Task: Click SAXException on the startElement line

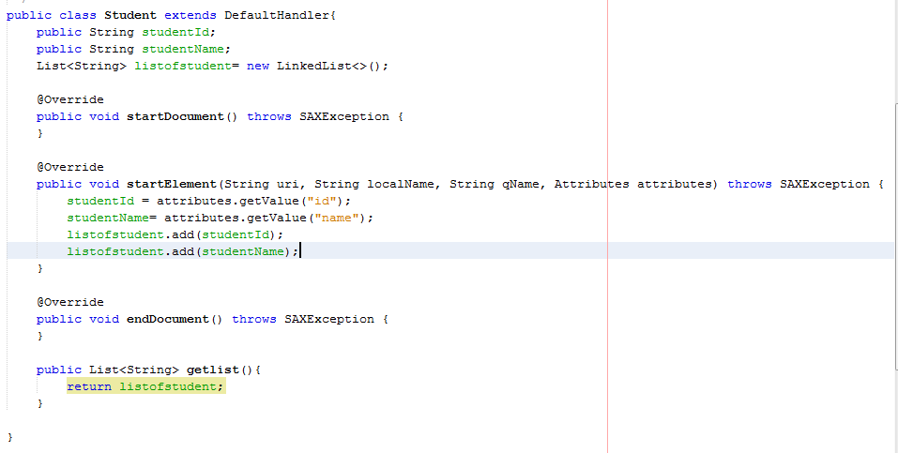Action: click(x=825, y=185)
